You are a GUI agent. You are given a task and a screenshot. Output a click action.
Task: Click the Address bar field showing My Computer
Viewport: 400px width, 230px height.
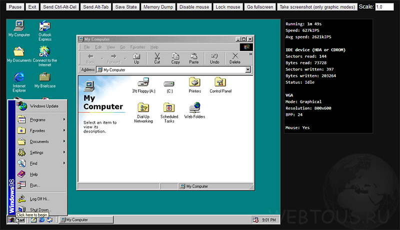tap(173, 70)
